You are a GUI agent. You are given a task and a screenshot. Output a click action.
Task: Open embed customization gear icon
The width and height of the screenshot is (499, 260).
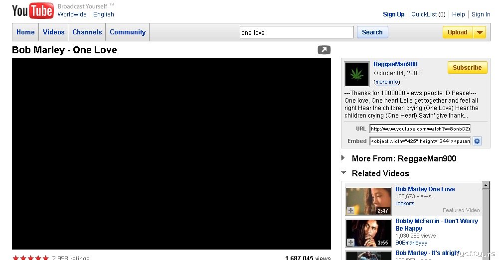[x=477, y=141]
